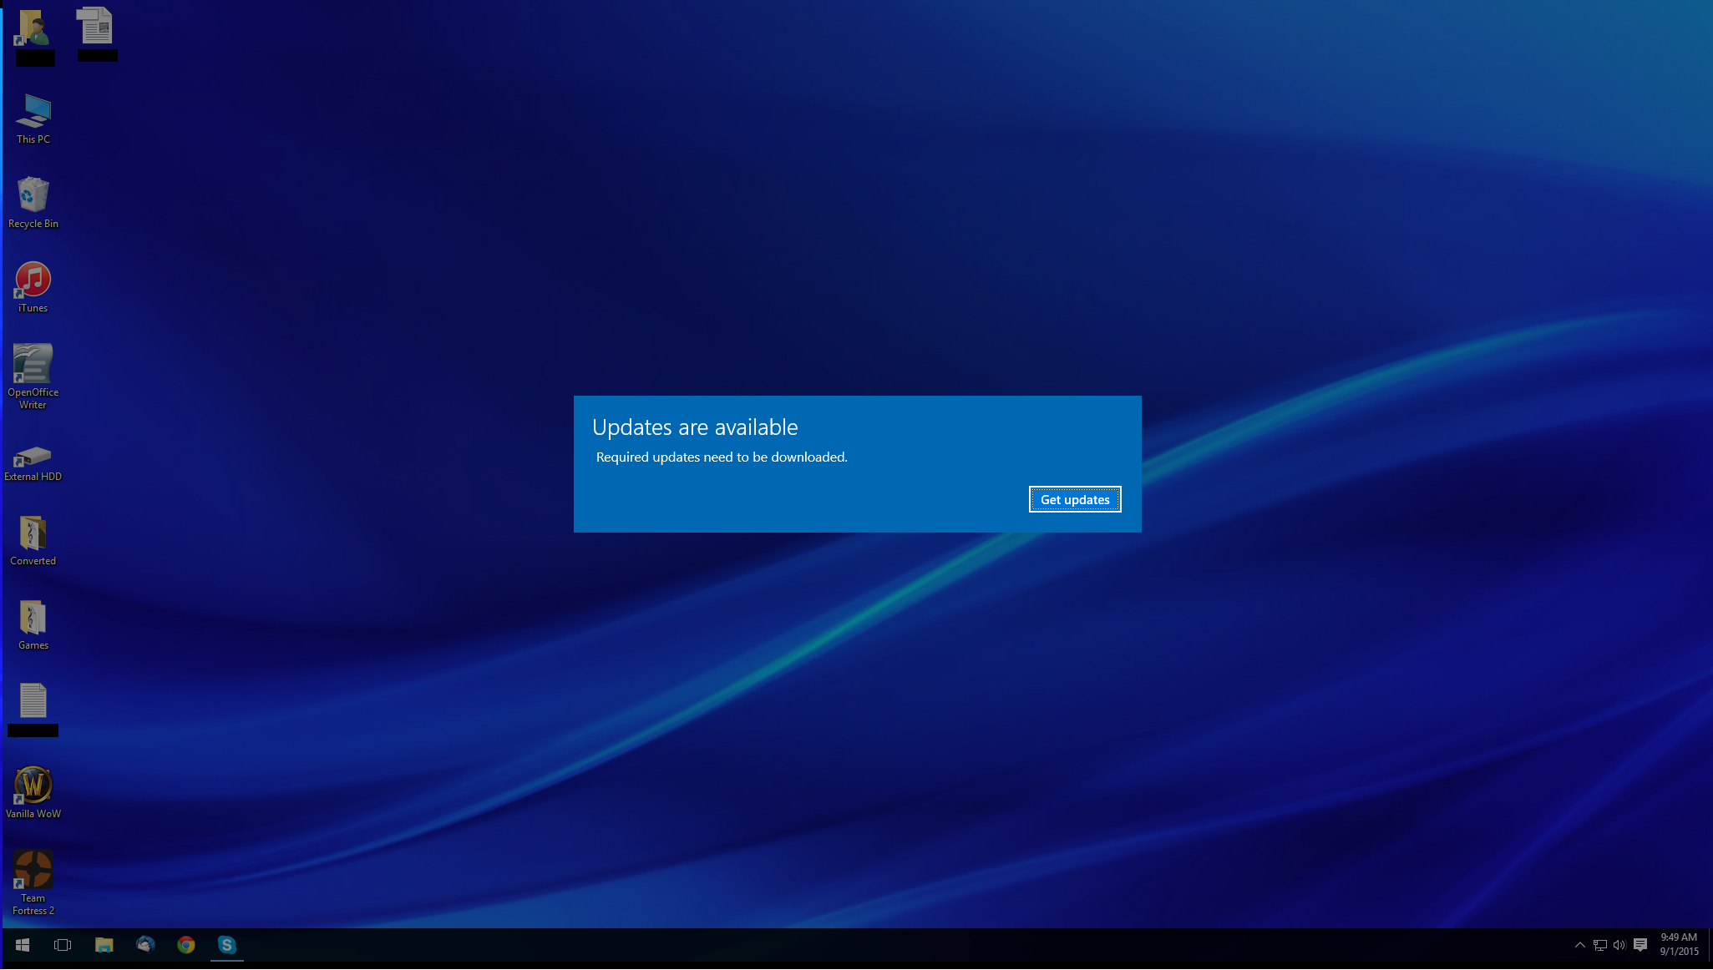Open the volume control speaker icon
The image size is (1713, 970).
point(1619,945)
